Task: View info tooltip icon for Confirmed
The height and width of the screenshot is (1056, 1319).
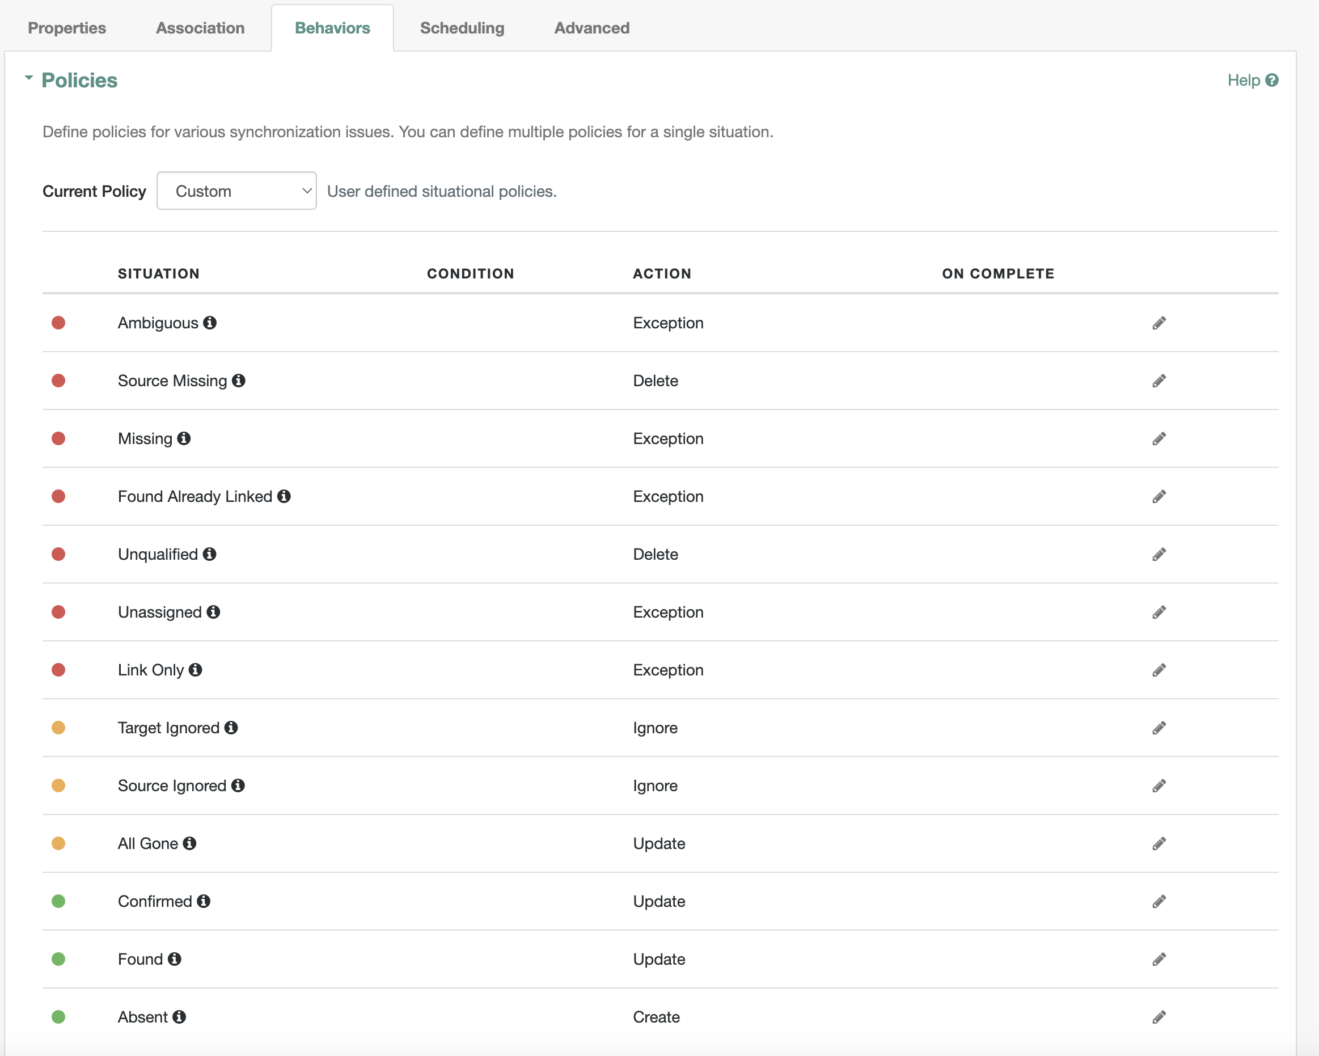Action: [x=204, y=901]
